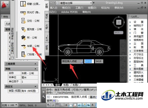Select the 铝窗 (立面) palette tool
This screenshot has width=148, height=108.
[x=30, y=4]
